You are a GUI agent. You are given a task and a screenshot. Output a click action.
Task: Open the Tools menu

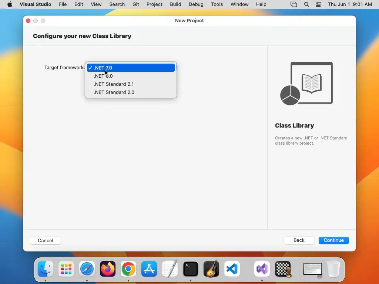click(x=217, y=4)
